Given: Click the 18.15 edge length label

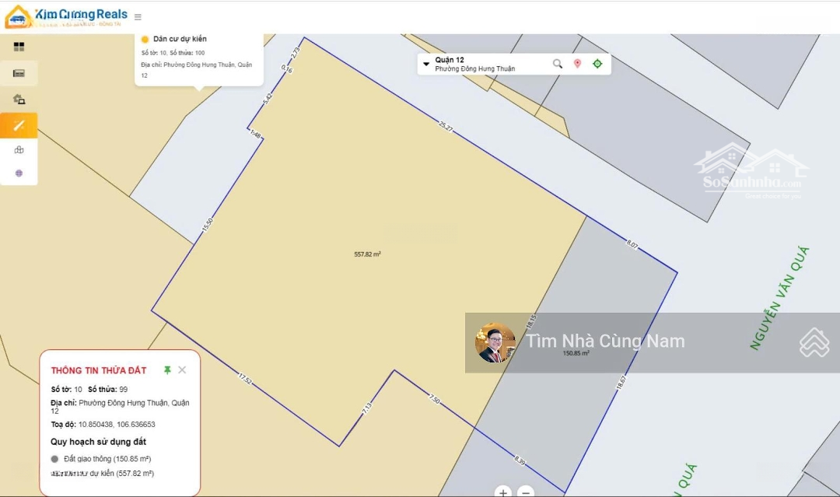Looking at the screenshot, I should click(531, 321).
